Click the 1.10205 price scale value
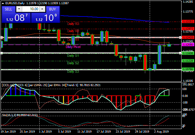The width and height of the screenshot is (195, 135). click(188, 81)
